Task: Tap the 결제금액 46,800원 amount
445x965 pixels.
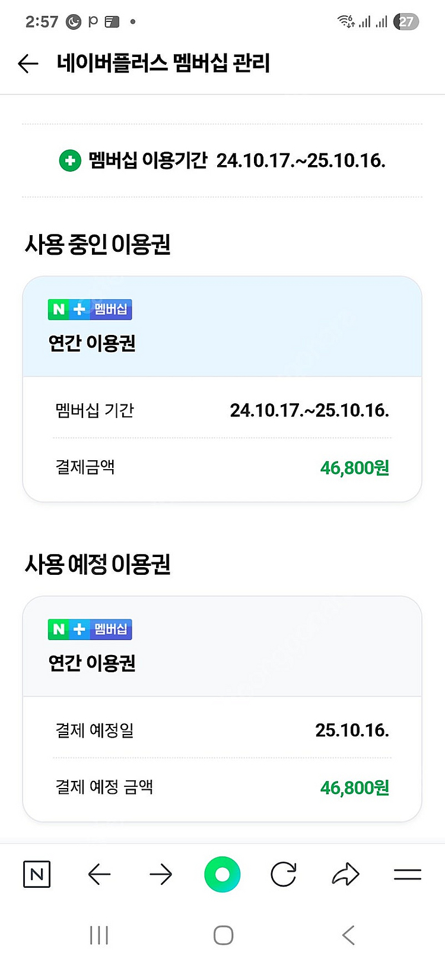Action: pos(354,468)
